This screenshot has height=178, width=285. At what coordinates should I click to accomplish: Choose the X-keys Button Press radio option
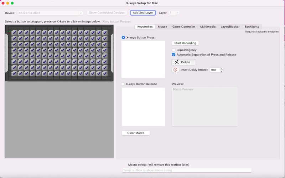pos(123,37)
